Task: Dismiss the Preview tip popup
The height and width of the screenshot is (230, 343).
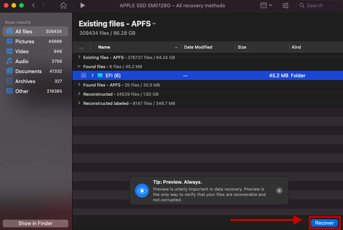Action: coord(279,191)
